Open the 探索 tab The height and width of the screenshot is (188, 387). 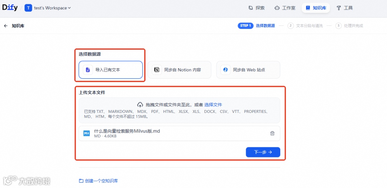click(257, 8)
